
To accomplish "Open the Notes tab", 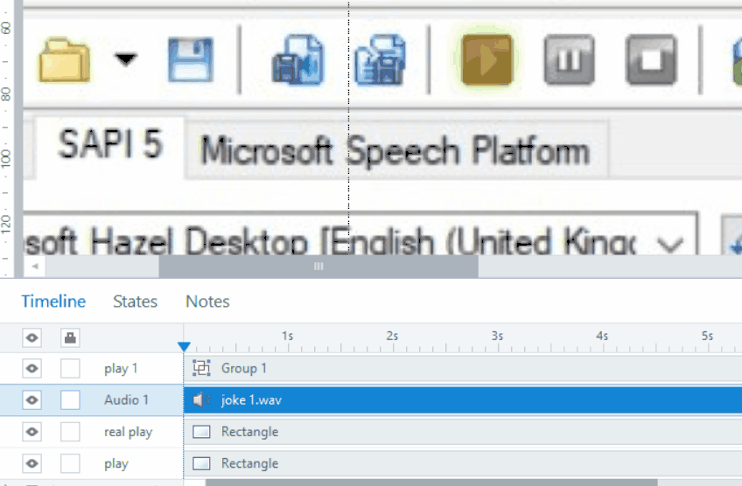I will (x=207, y=302).
